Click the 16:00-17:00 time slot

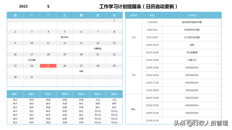pos(152,83)
